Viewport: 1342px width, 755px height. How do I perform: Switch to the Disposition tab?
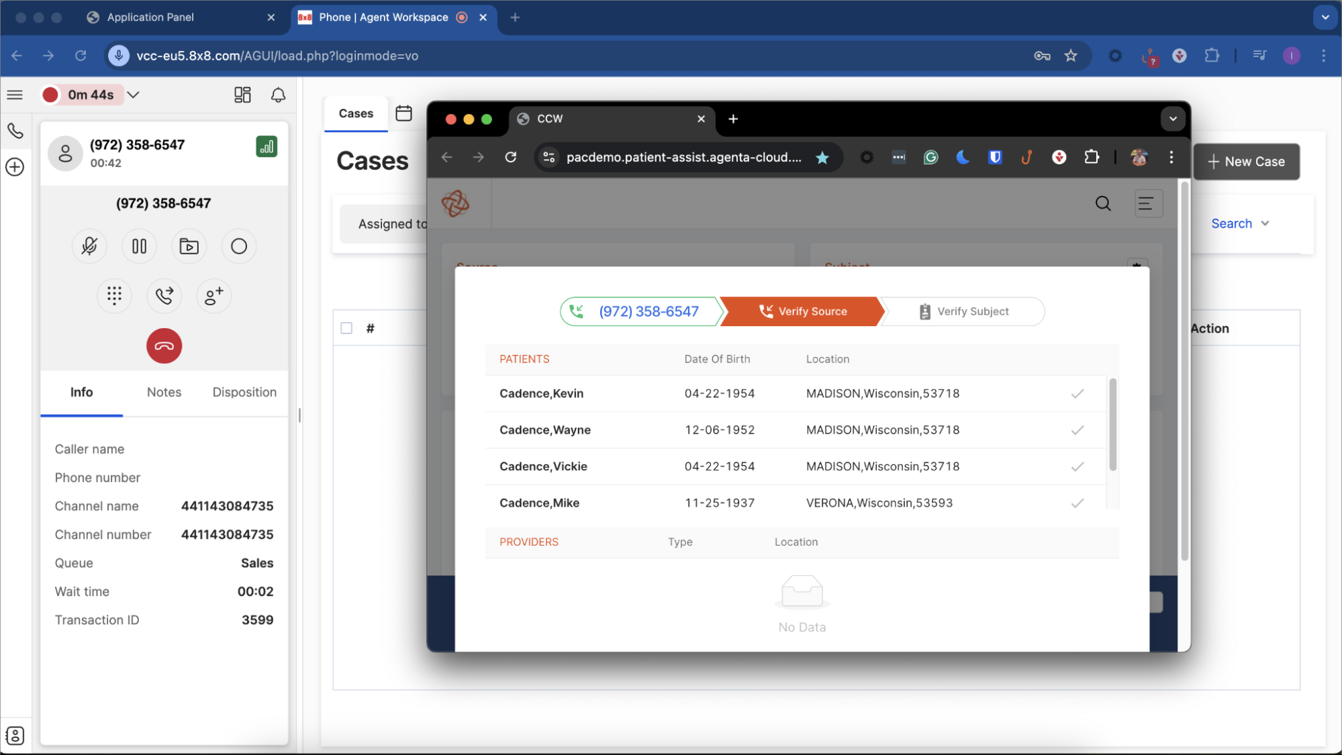[244, 392]
